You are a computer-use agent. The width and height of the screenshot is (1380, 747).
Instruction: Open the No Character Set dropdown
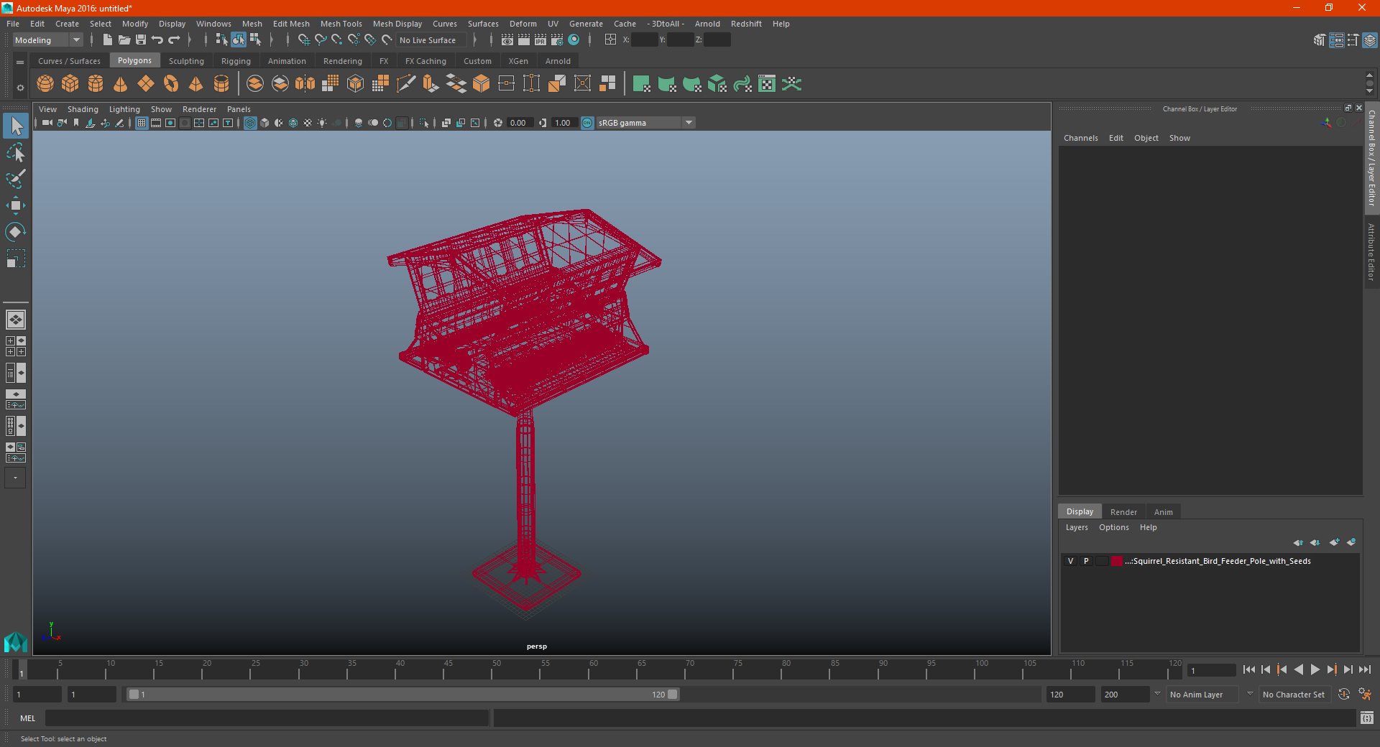pos(1294,695)
